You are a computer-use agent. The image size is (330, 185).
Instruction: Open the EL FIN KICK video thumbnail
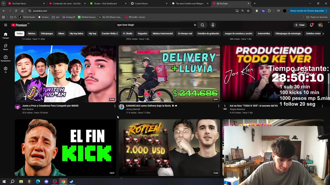point(65,147)
